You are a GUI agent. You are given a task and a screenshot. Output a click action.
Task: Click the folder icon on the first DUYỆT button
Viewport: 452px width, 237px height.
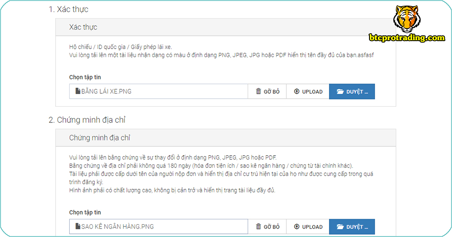coord(340,92)
